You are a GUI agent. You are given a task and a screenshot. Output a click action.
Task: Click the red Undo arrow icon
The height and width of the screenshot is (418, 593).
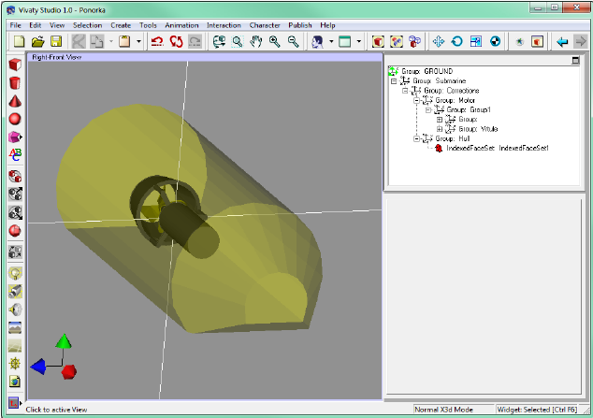point(157,41)
